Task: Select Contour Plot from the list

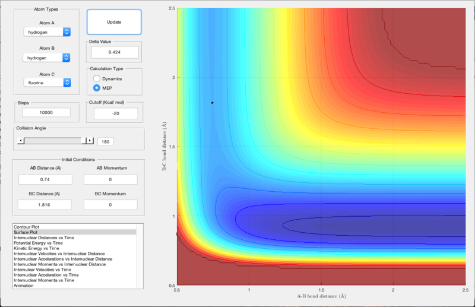Action: pyautogui.click(x=26, y=227)
